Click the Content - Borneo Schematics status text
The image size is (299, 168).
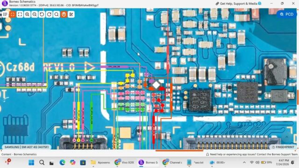tap(19, 154)
